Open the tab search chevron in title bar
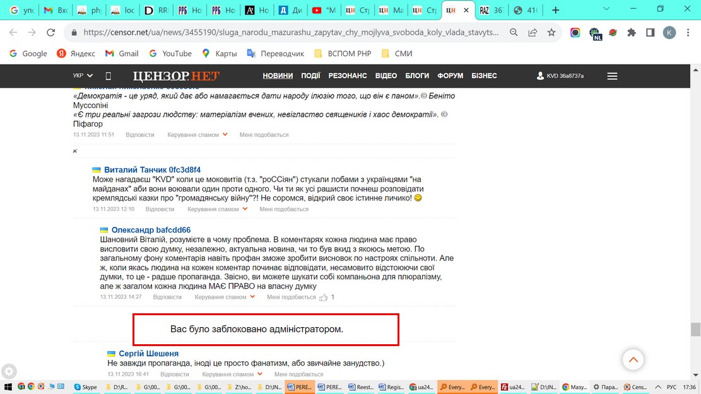This screenshot has height=394, width=701. [606, 9]
